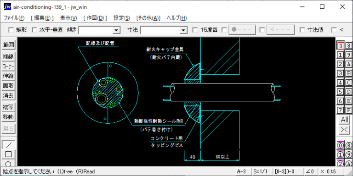Toggle layer 8 button
The height and width of the screenshot is (176, 353).
coord(349,45)
